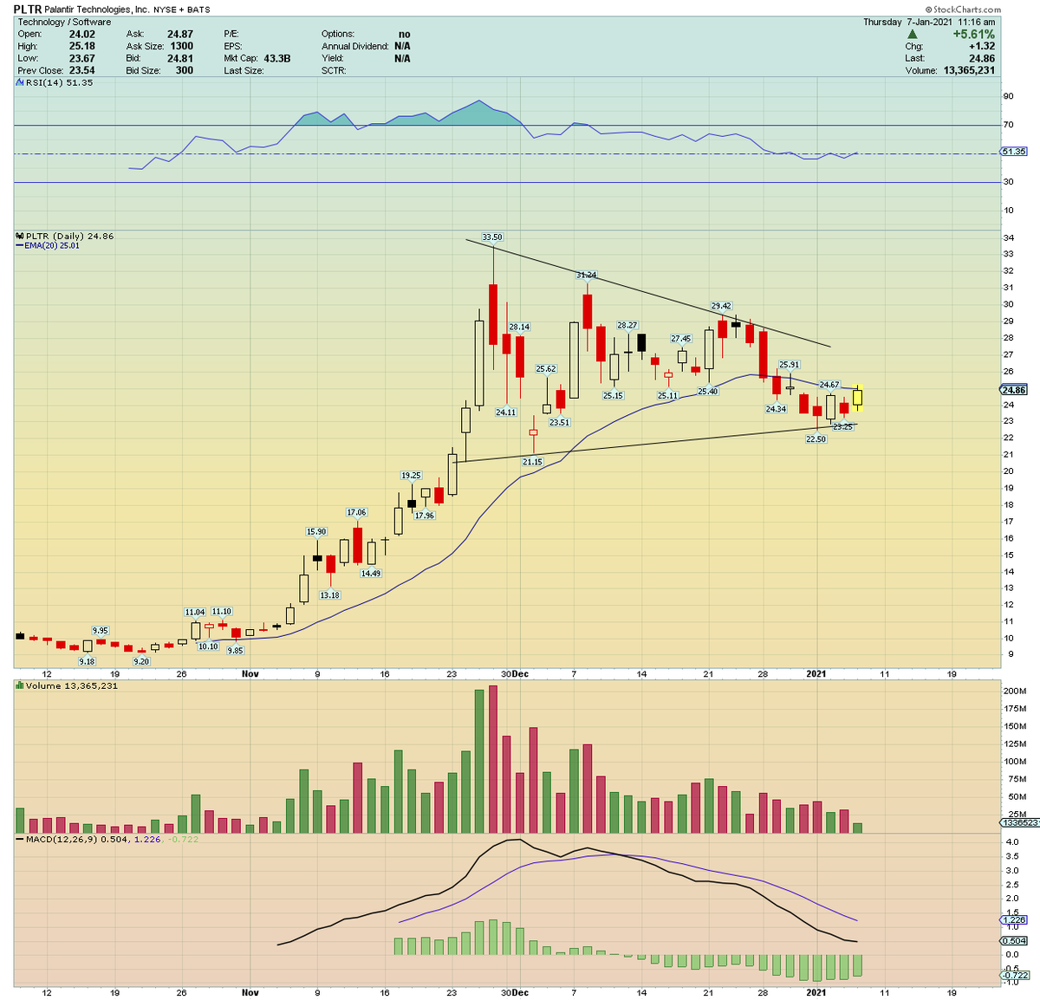This screenshot has width=1040, height=1000.
Task: Click the Chg value +1.32
Action: (x=981, y=47)
